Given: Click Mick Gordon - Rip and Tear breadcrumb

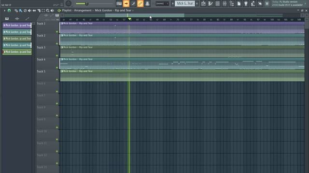Looking at the screenshot, I should (x=113, y=11).
